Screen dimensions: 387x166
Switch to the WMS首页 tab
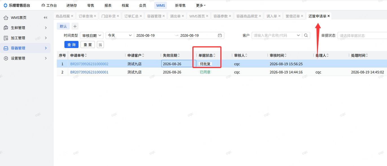[197, 16]
